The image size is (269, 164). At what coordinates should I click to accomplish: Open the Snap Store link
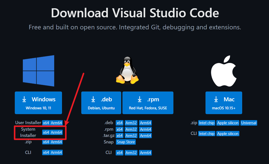pyautogui.click(x=126, y=142)
